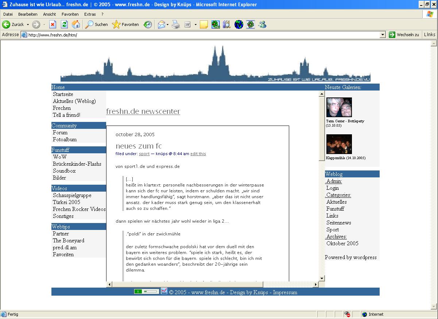Open the Forum link in Community
Screen dimensions: 438x319
coord(60,132)
